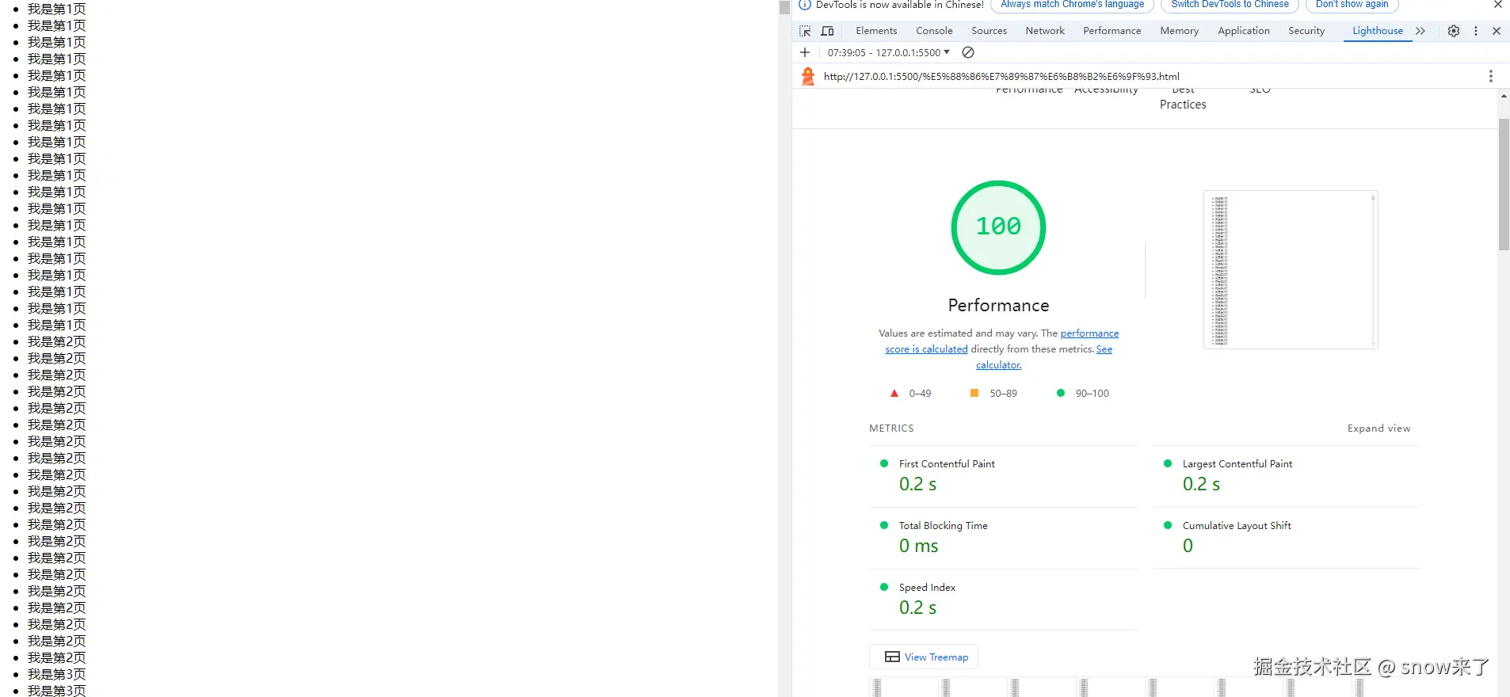Click Don't show again button

(1352, 4)
